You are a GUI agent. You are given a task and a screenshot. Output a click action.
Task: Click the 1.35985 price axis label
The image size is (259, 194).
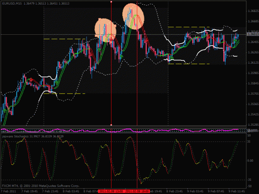point(253,73)
